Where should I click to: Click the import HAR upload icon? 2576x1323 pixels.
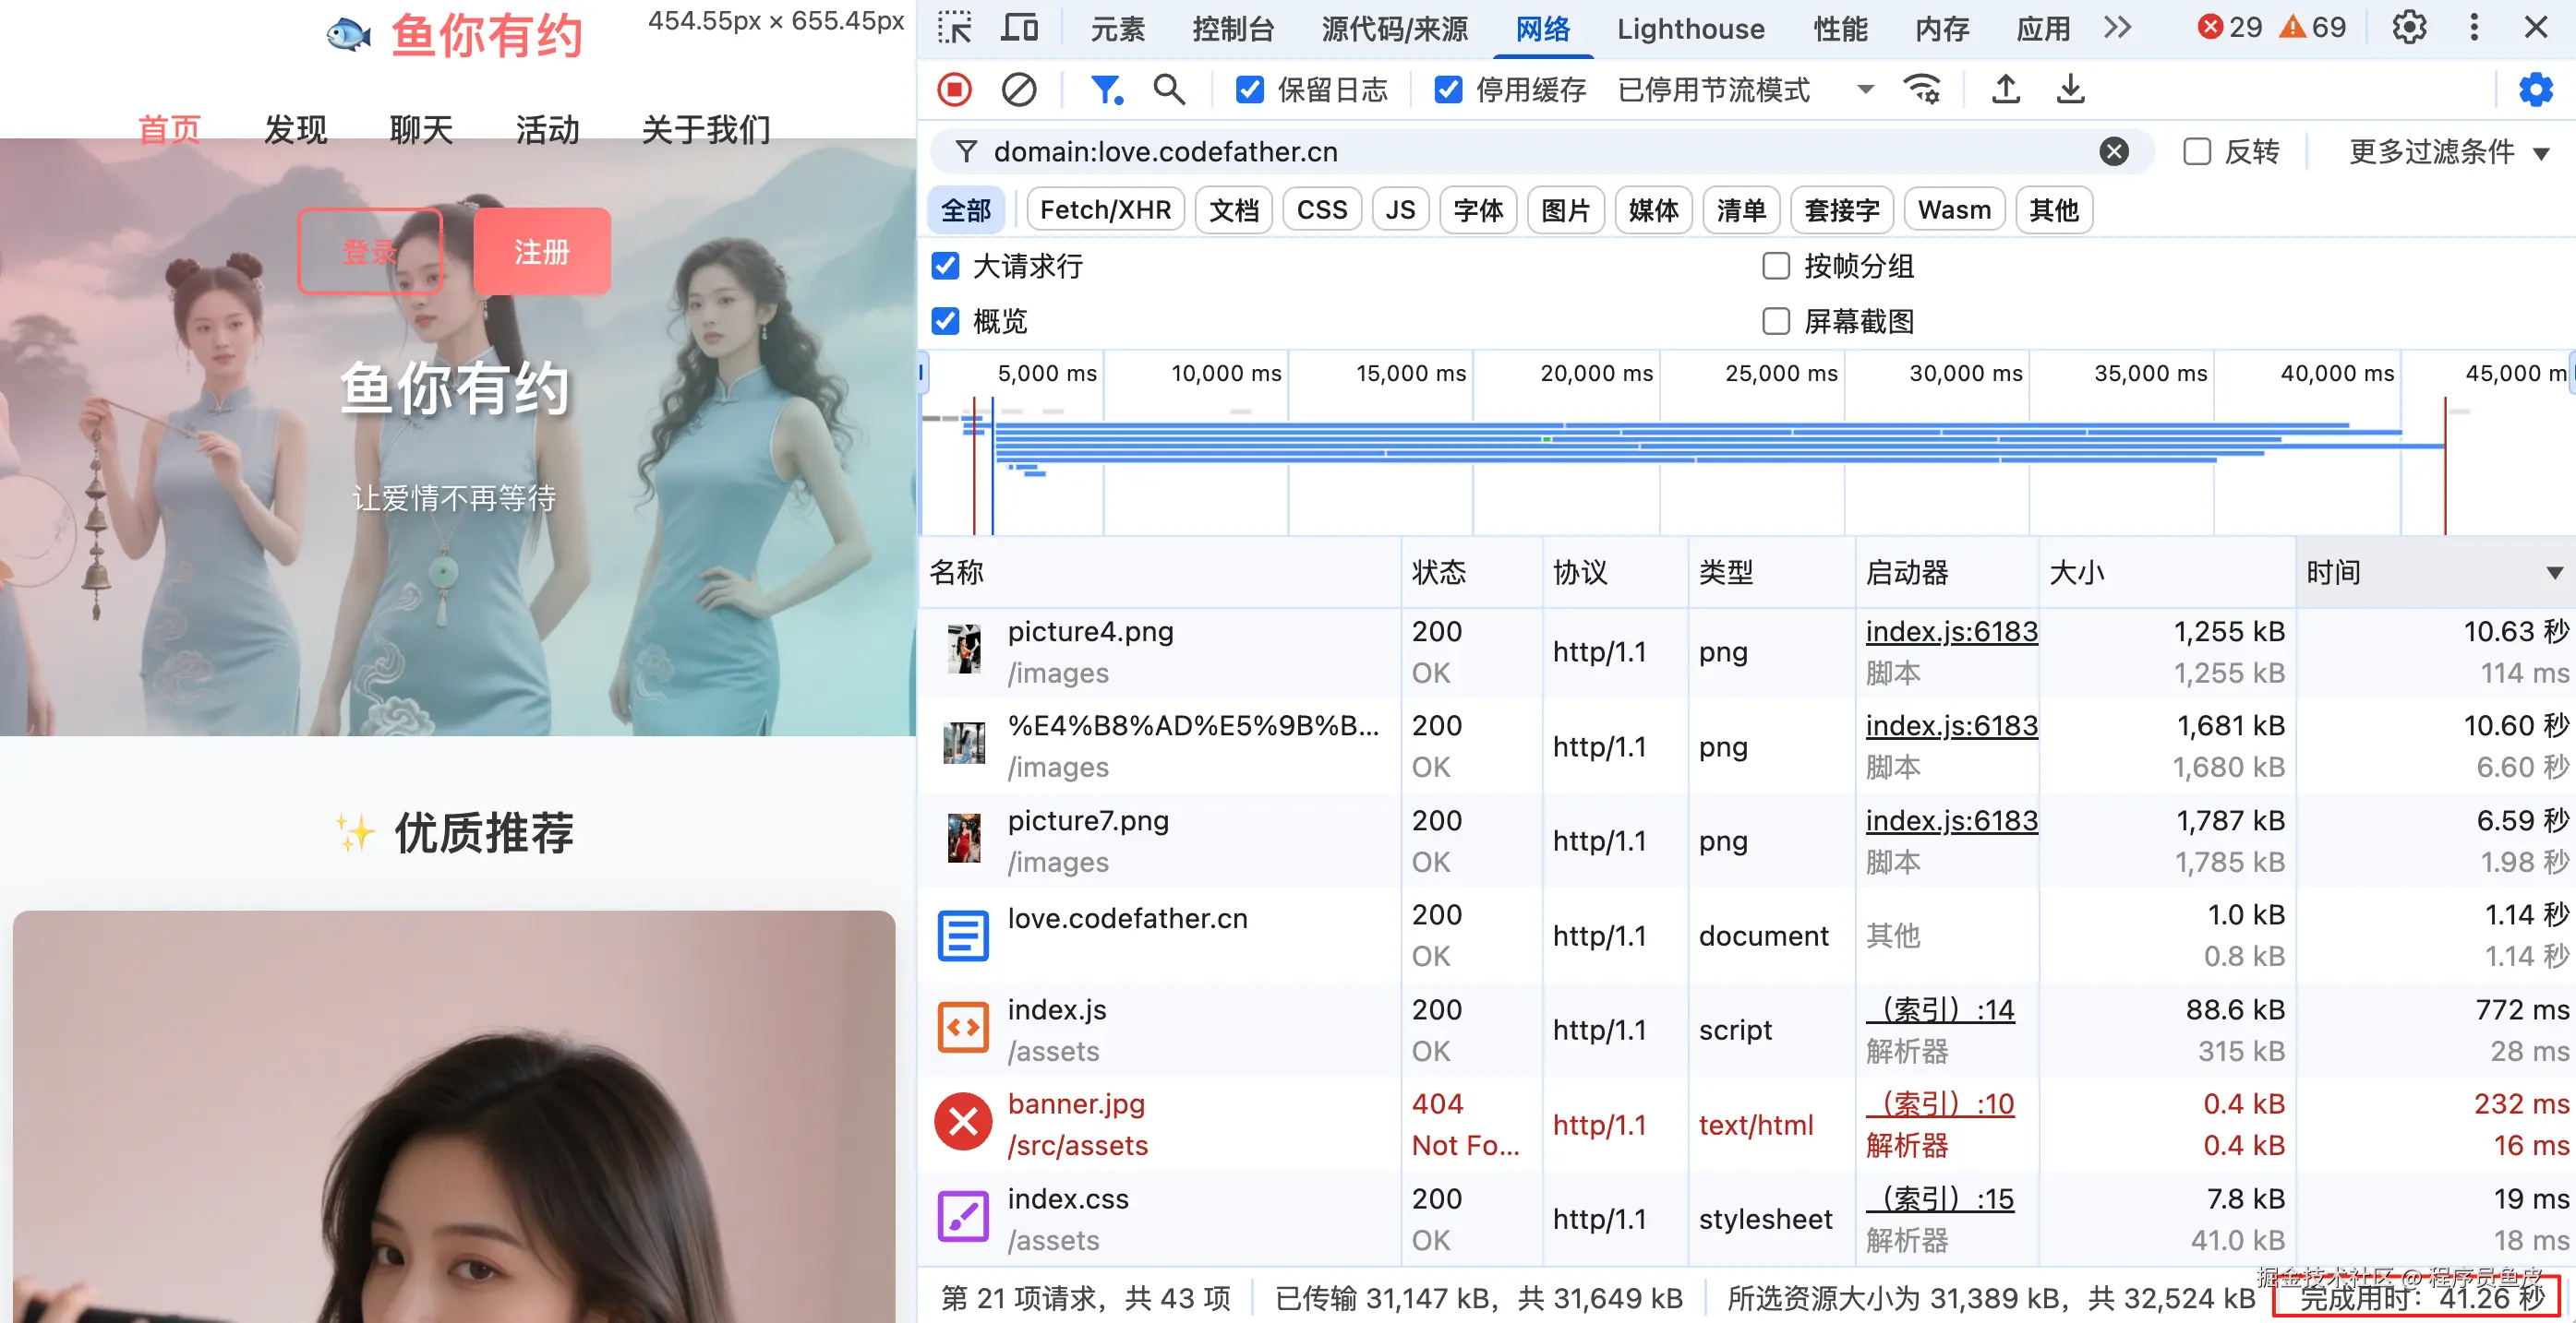click(x=2005, y=89)
